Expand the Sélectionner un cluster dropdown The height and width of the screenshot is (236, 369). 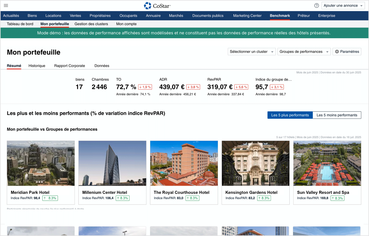251,52
